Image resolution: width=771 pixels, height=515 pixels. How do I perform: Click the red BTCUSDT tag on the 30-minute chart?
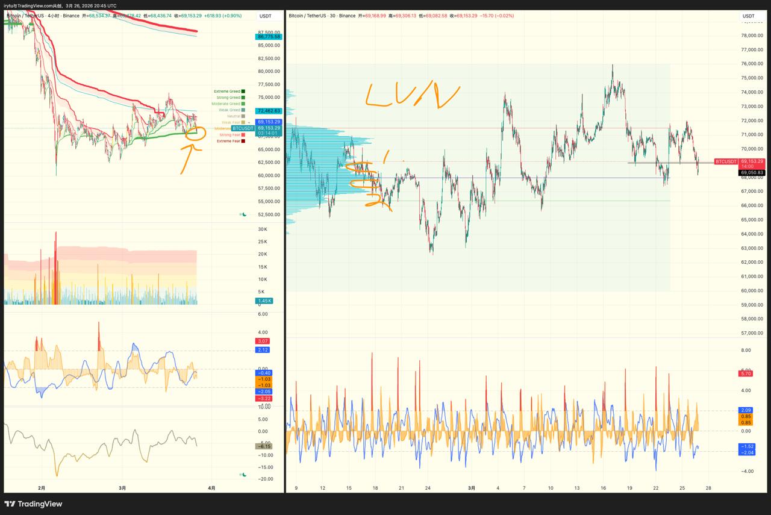[726, 161]
